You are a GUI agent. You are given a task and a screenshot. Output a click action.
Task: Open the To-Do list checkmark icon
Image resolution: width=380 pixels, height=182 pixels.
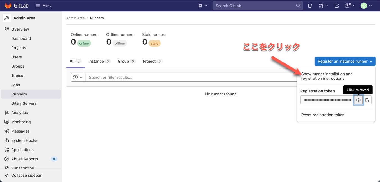(x=337, y=6)
